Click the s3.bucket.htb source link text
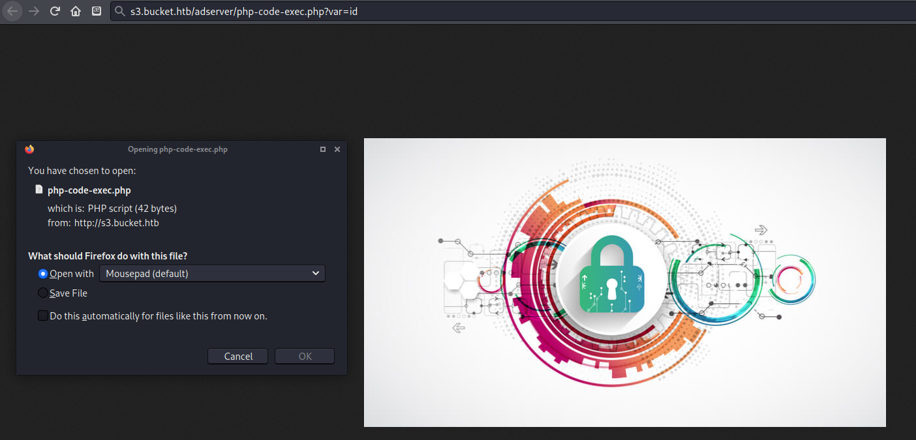The height and width of the screenshot is (440, 916). [116, 222]
